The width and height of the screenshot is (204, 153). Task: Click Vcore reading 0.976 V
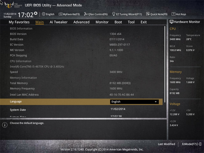(x=190, y=50)
